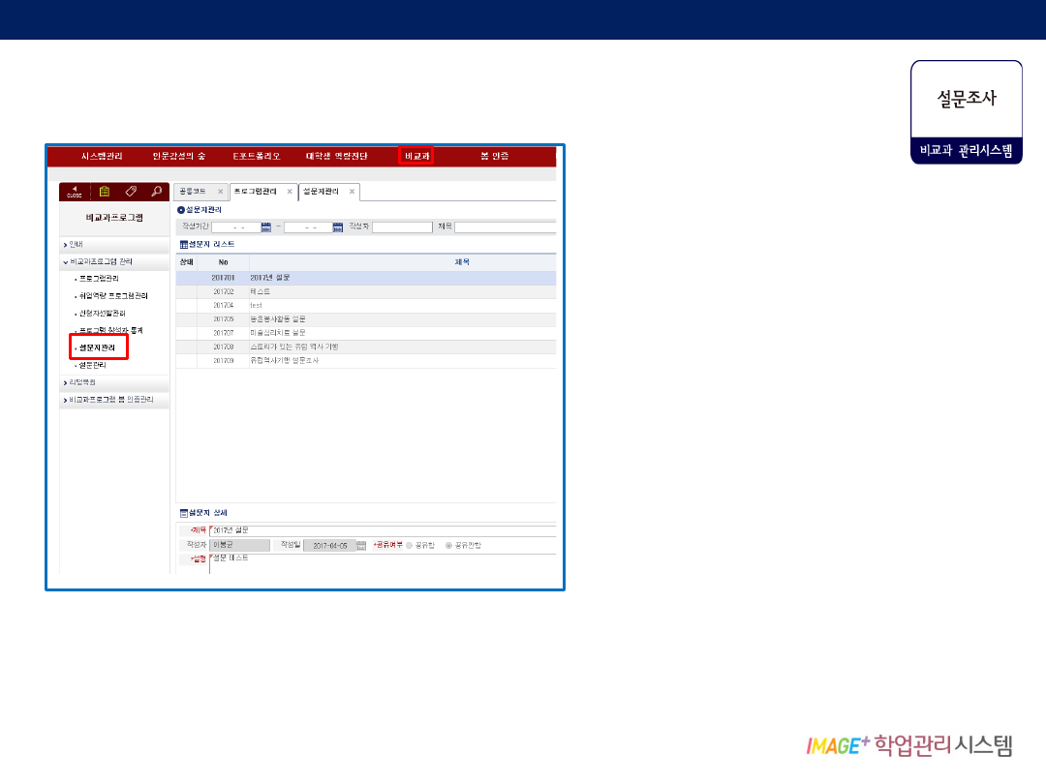Click the magnifier search icon in sidebar
The height and width of the screenshot is (784, 1046).
(156, 192)
